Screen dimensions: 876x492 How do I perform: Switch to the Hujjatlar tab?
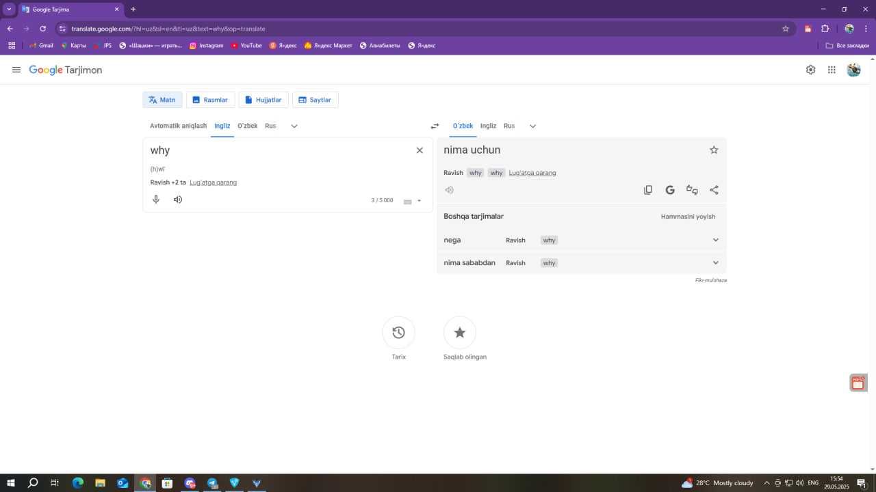[263, 100]
